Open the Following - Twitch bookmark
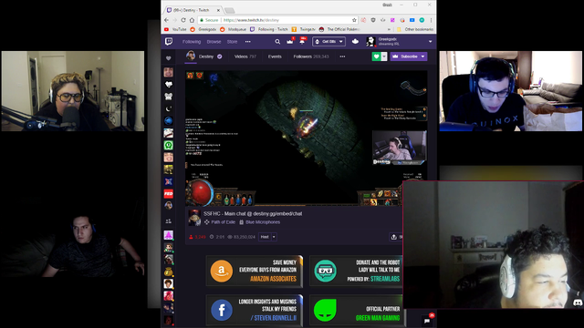 tap(269, 29)
